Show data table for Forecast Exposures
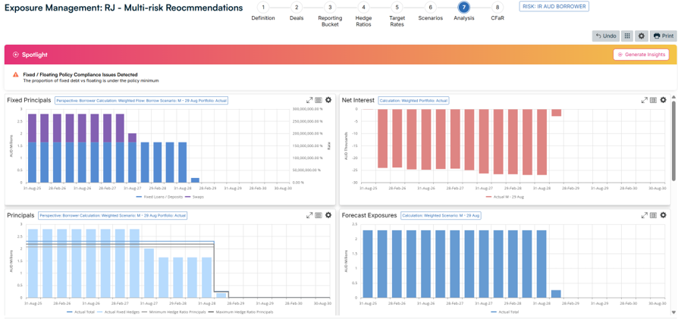Image resolution: width=678 pixels, height=319 pixels. 654,215
